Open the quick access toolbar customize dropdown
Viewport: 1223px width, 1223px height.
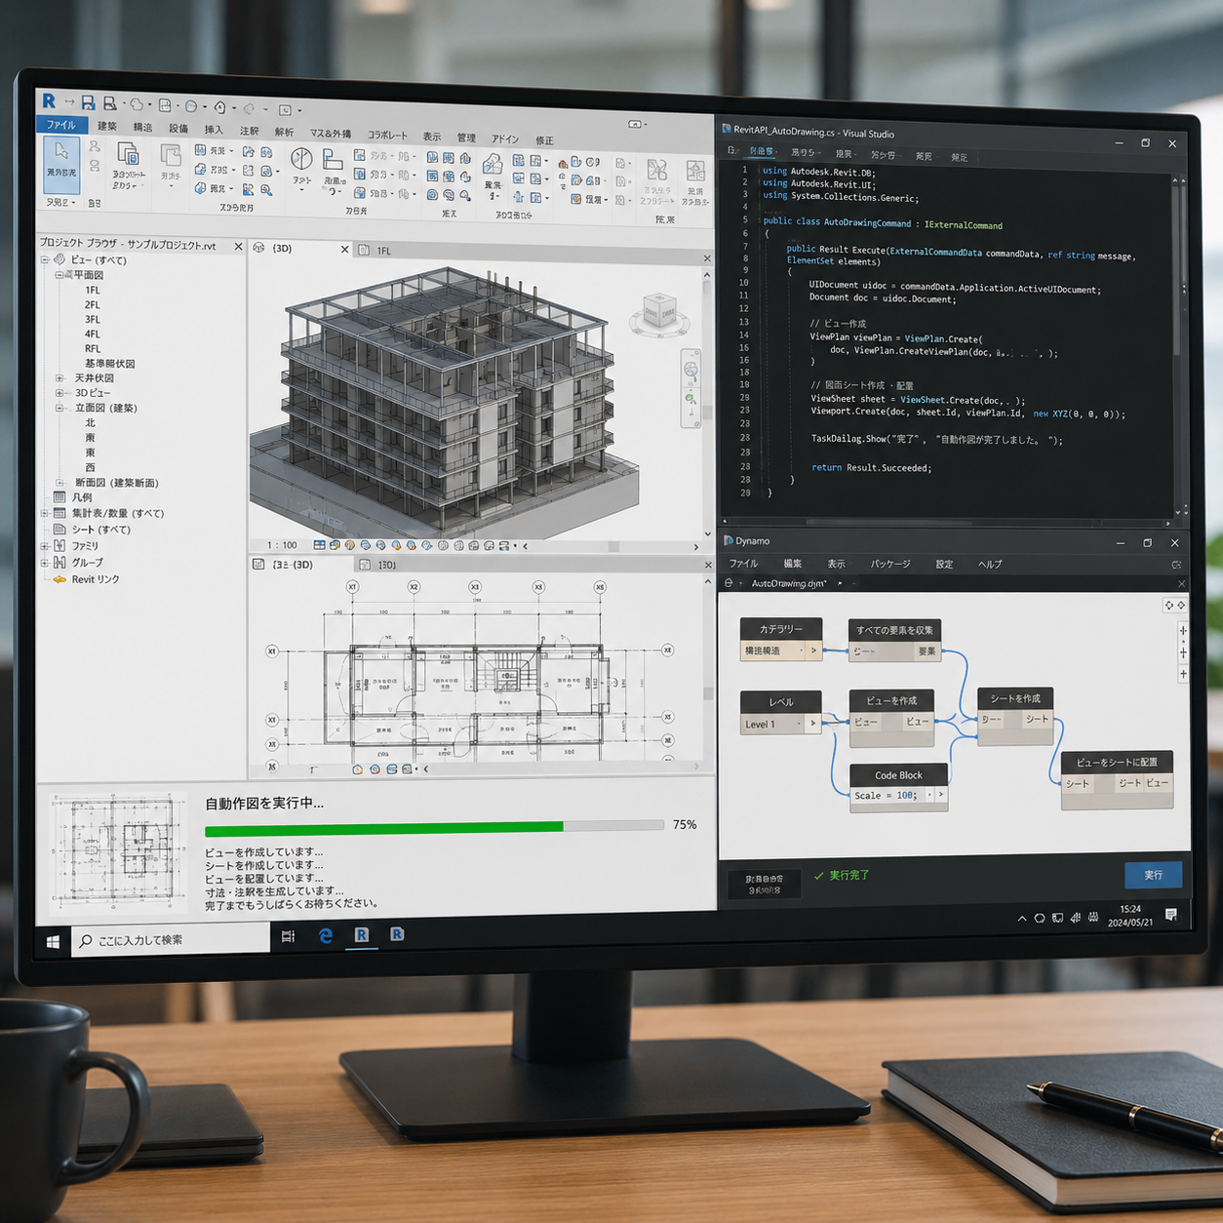click(299, 110)
